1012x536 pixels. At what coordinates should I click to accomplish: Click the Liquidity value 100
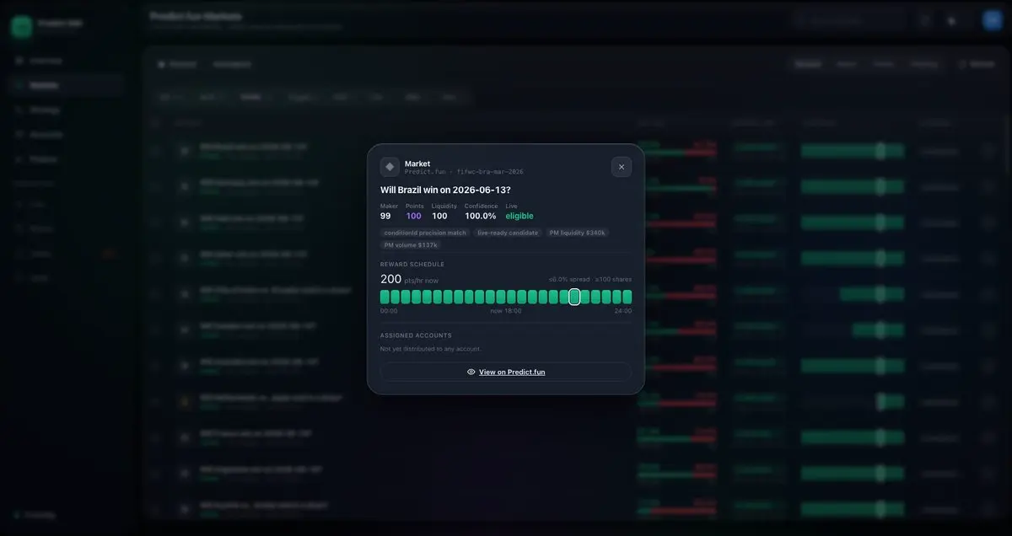point(439,216)
